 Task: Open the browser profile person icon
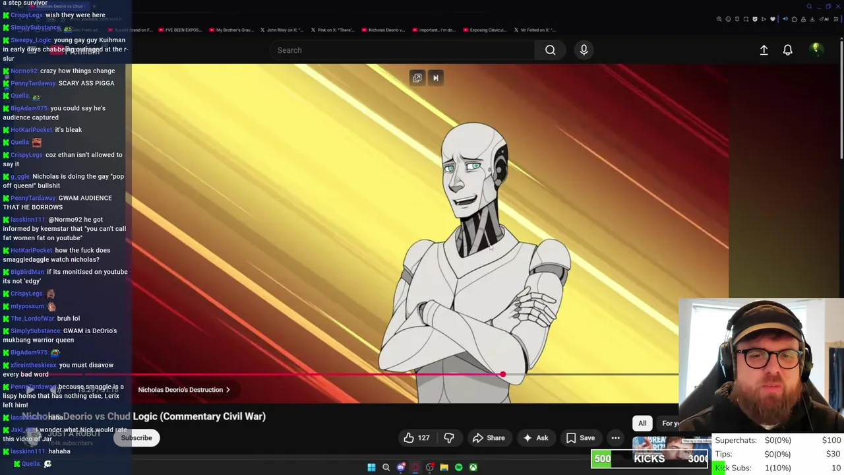click(x=803, y=19)
